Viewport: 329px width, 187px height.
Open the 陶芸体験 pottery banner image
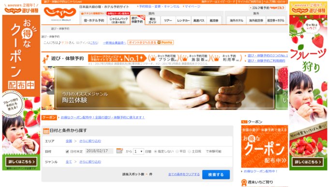point(164,88)
